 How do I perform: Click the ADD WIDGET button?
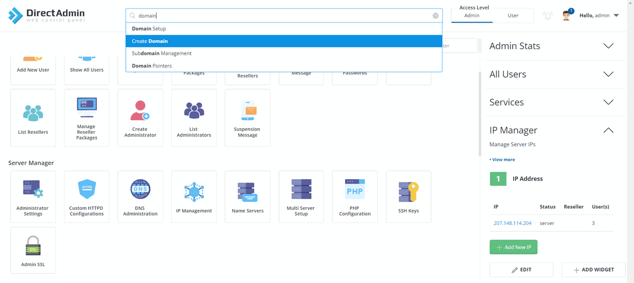tap(594, 270)
